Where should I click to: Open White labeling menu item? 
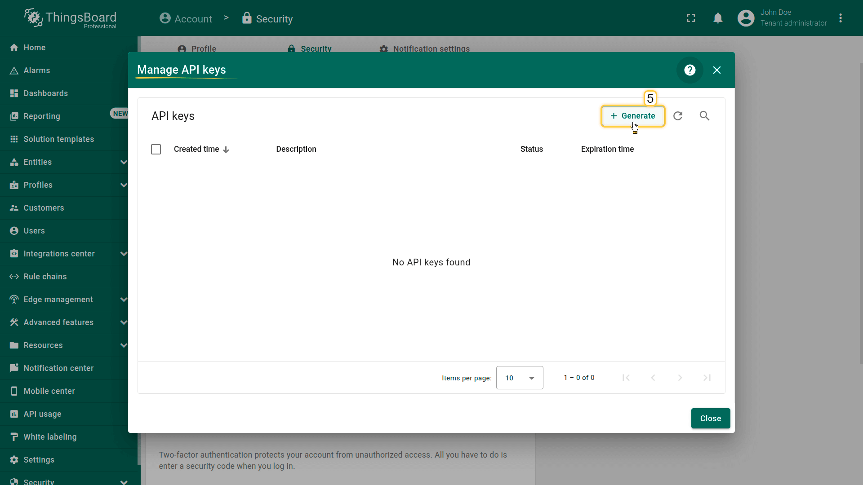[x=50, y=437]
